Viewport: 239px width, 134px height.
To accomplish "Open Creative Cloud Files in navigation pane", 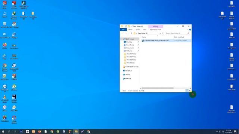I will (132, 67).
